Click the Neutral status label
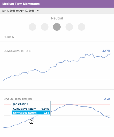This screenshot has width=114, height=137. point(57,18)
